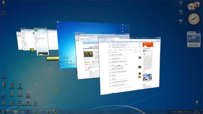
Task: Click the cube-shaped taskbar icon
Action: pos(42,112)
